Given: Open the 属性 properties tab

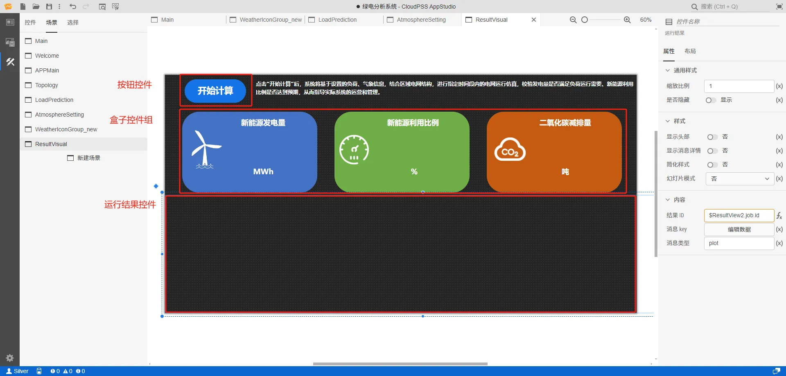Looking at the screenshot, I should point(669,51).
